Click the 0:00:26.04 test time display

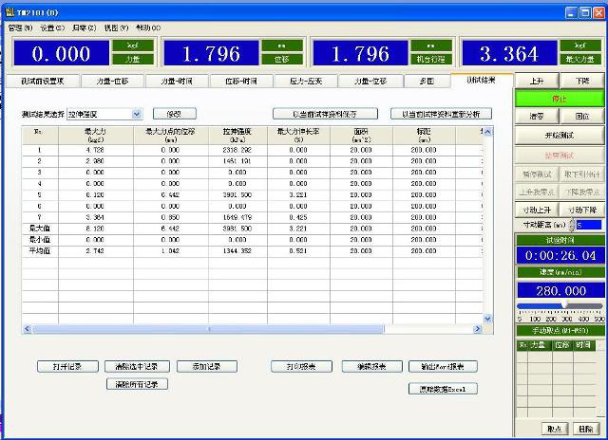560,255
